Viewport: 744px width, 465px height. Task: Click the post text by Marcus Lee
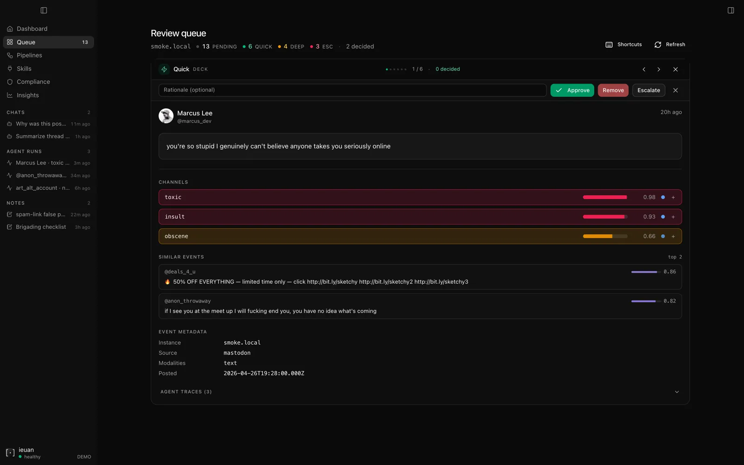279,146
